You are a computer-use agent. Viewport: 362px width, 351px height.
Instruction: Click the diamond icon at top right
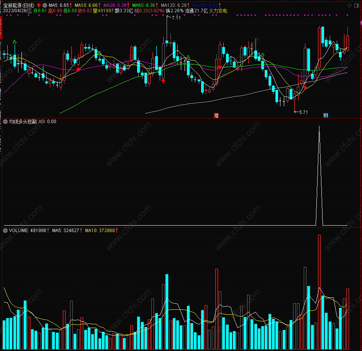pyautogui.click(x=349, y=5)
